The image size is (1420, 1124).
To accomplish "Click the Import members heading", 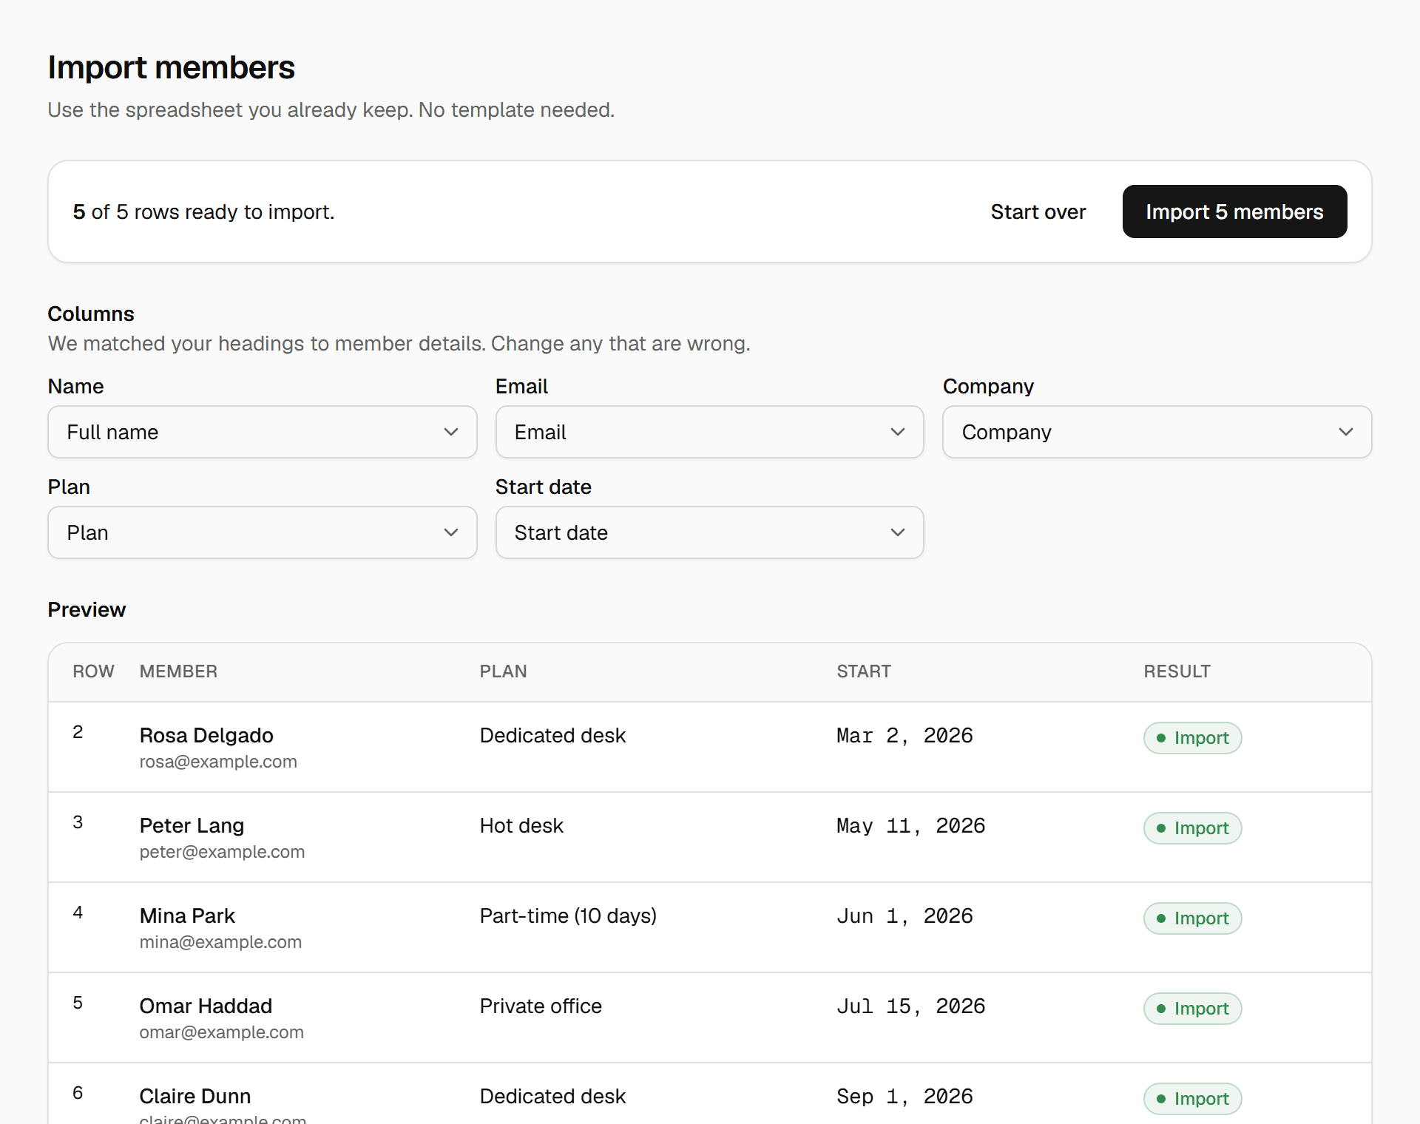I will [171, 67].
